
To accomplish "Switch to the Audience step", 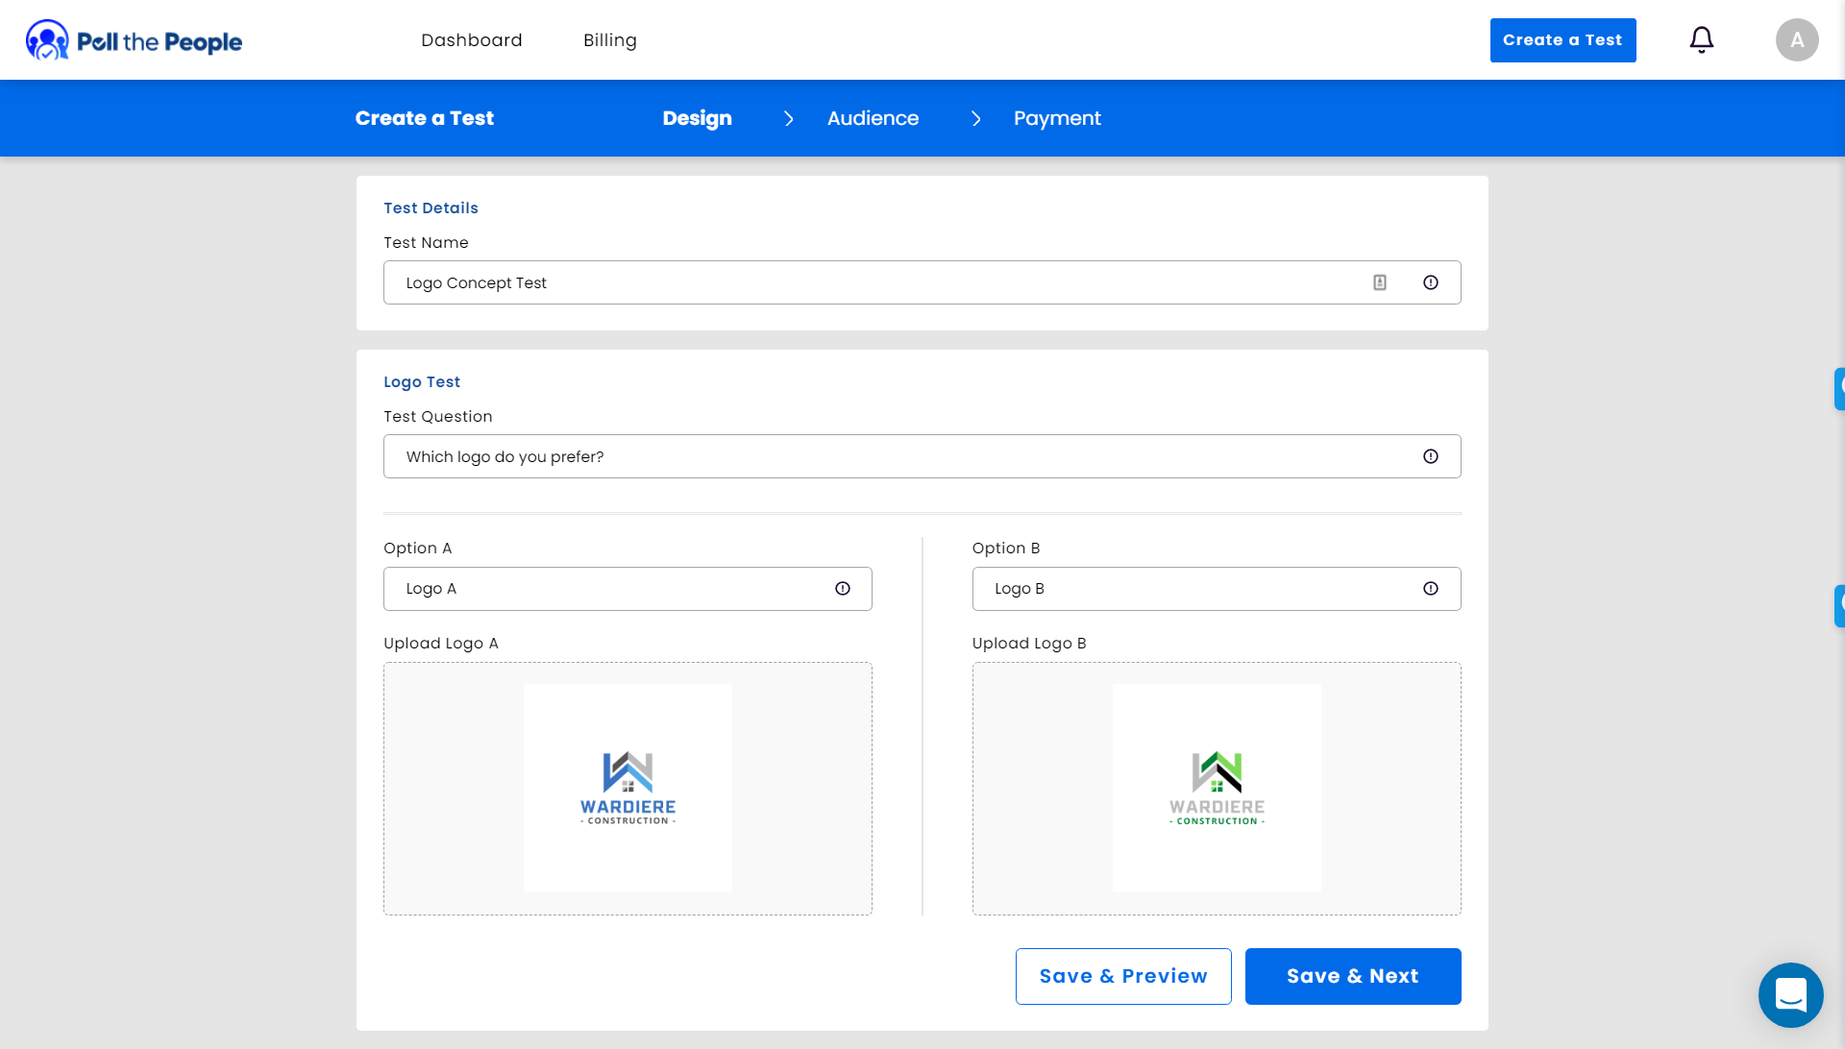I will 873,118.
